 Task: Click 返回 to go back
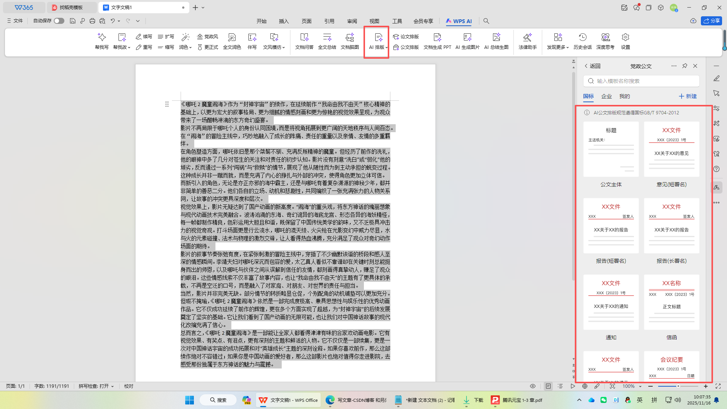coord(594,66)
